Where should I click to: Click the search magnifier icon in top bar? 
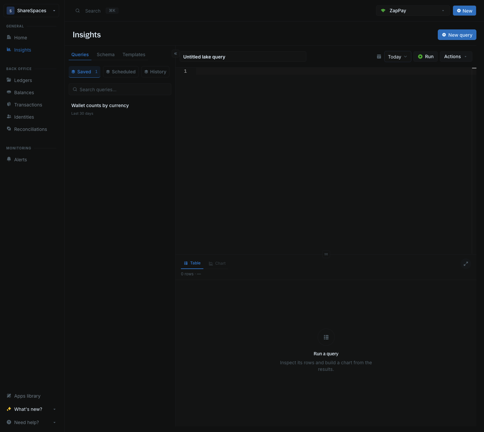coord(78,11)
